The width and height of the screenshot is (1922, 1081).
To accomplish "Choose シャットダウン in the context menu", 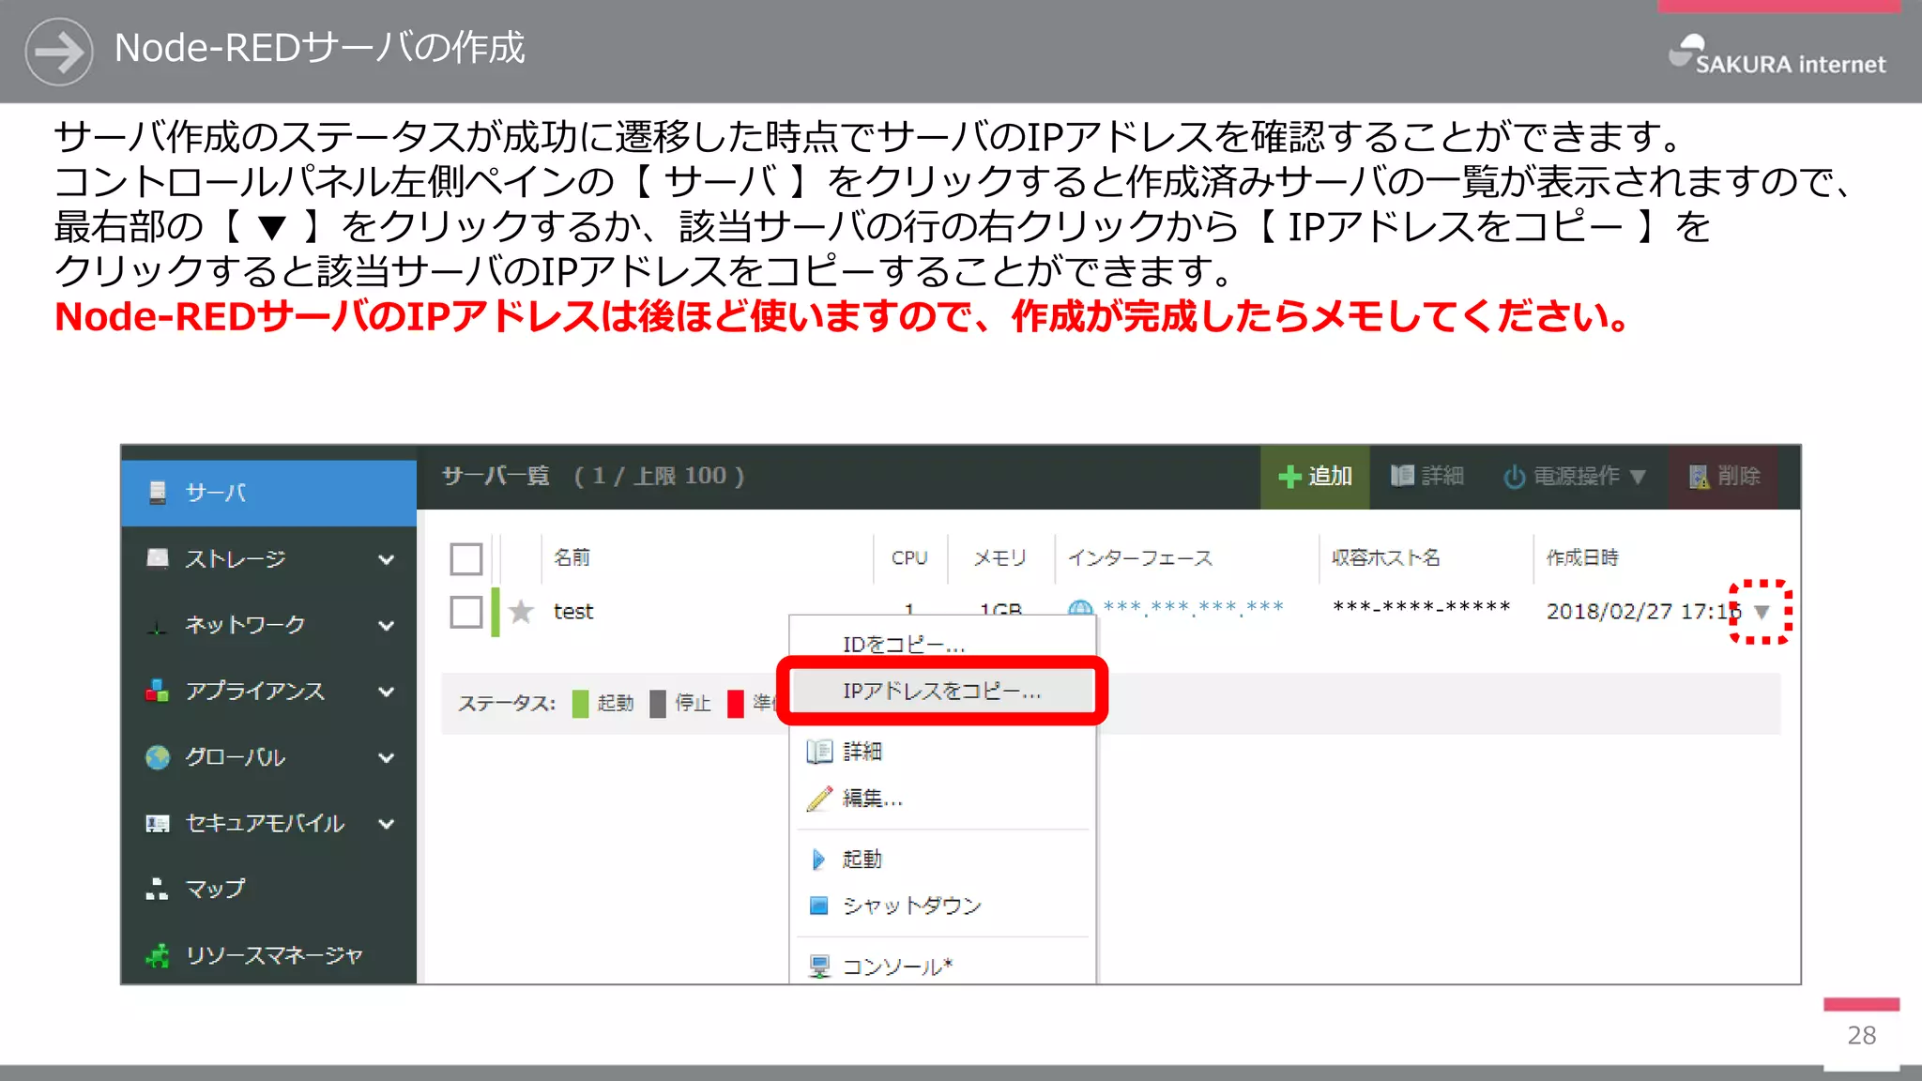I will pos(942,906).
